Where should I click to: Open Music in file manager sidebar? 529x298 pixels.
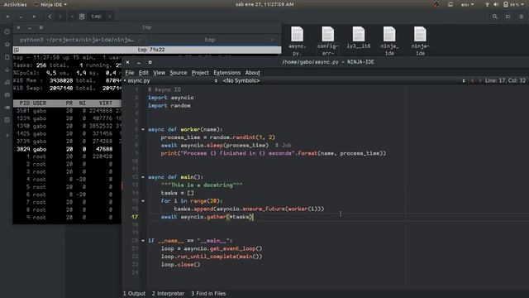click(7, 82)
